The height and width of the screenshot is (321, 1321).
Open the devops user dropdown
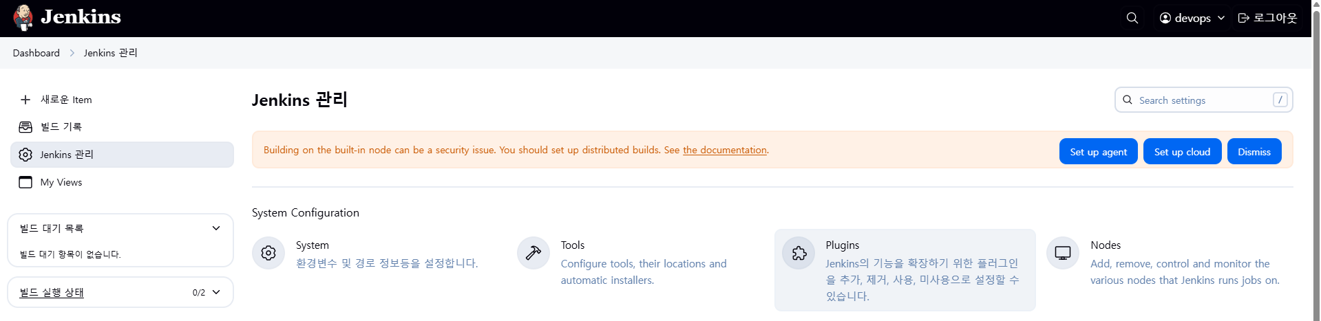1193,18
